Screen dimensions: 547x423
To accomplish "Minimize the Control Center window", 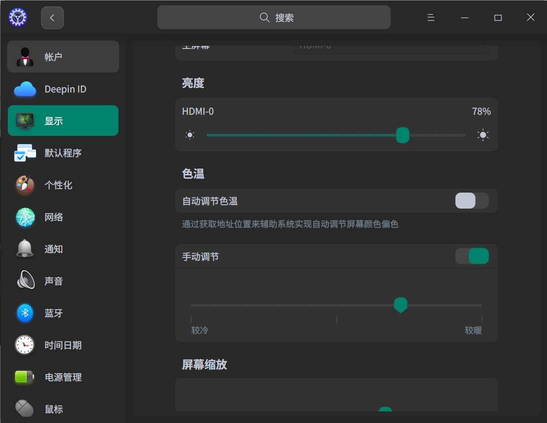I will tap(465, 17).
